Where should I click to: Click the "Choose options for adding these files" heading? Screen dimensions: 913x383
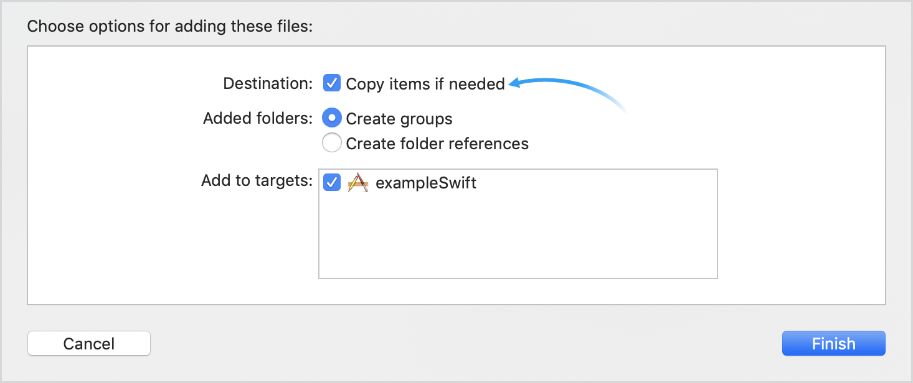[x=169, y=27]
